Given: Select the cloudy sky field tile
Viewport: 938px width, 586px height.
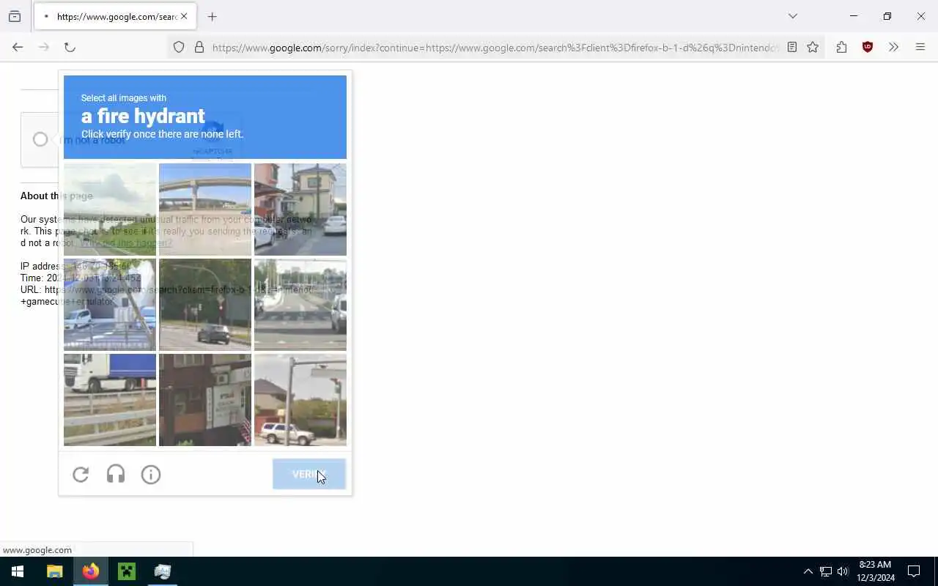Looking at the screenshot, I should (x=110, y=209).
